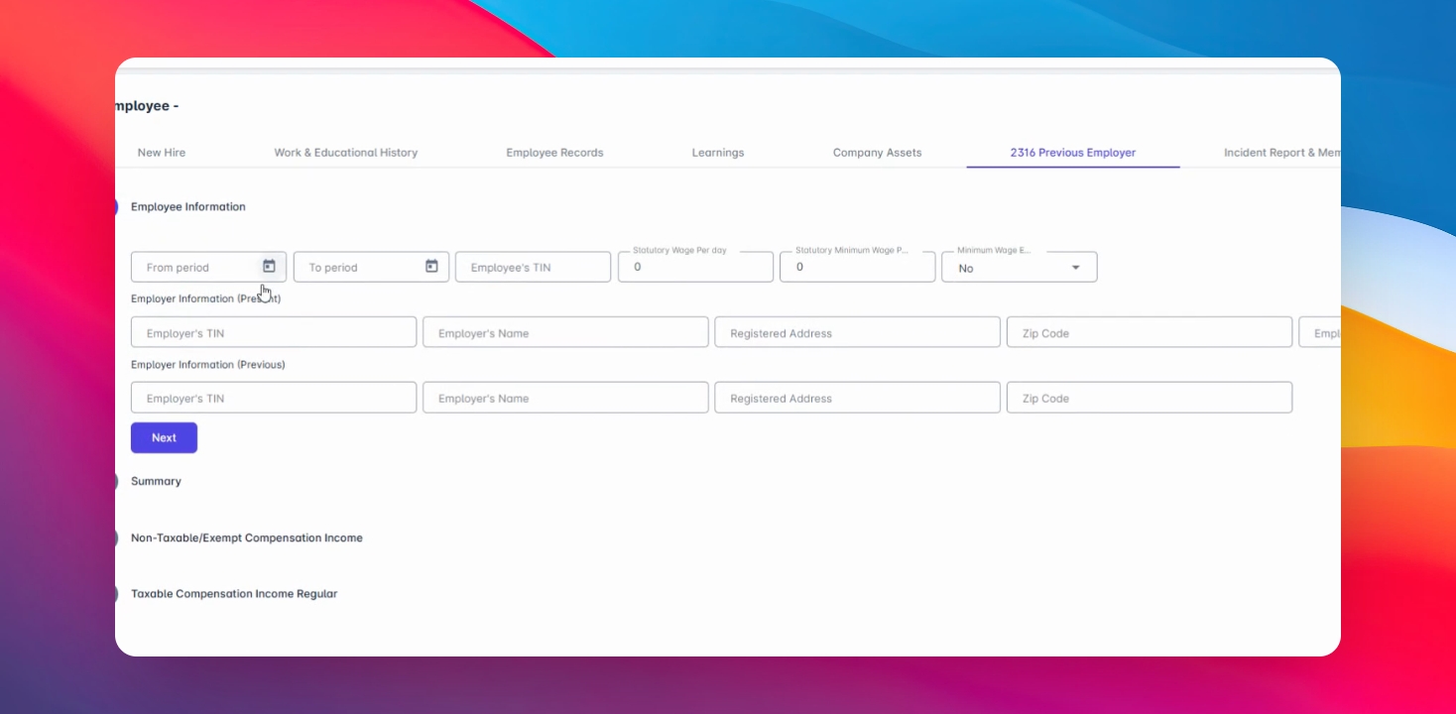Select the Employee Information step header
The image size is (1456, 714).
[x=188, y=207]
